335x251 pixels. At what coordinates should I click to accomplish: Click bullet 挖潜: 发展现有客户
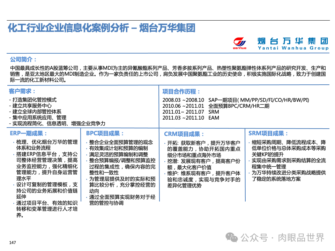(x=202, y=164)
